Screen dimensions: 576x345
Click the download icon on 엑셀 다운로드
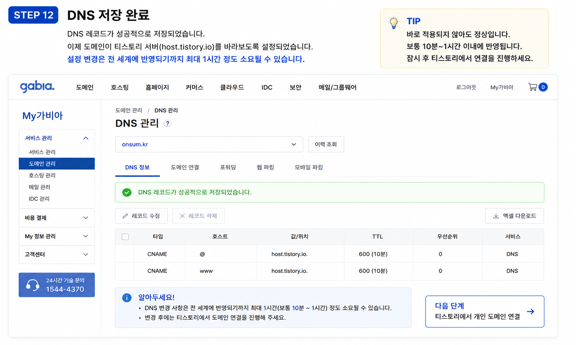[496, 216]
